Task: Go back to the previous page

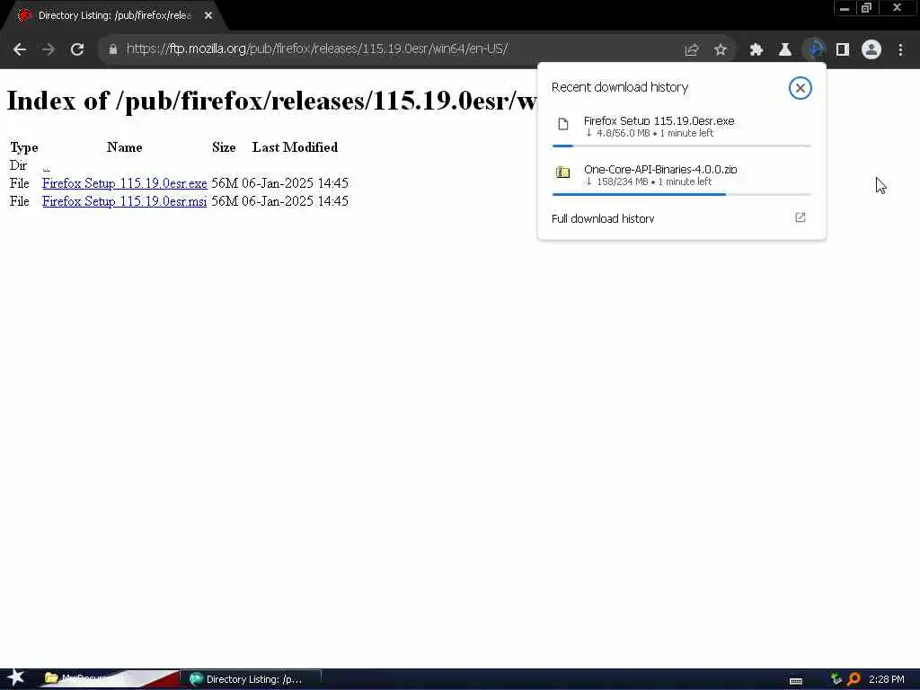Action: pyautogui.click(x=20, y=49)
